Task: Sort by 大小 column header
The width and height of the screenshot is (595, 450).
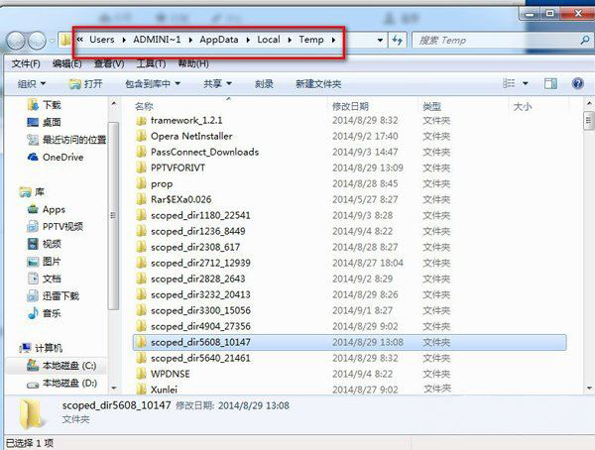Action: click(x=523, y=107)
